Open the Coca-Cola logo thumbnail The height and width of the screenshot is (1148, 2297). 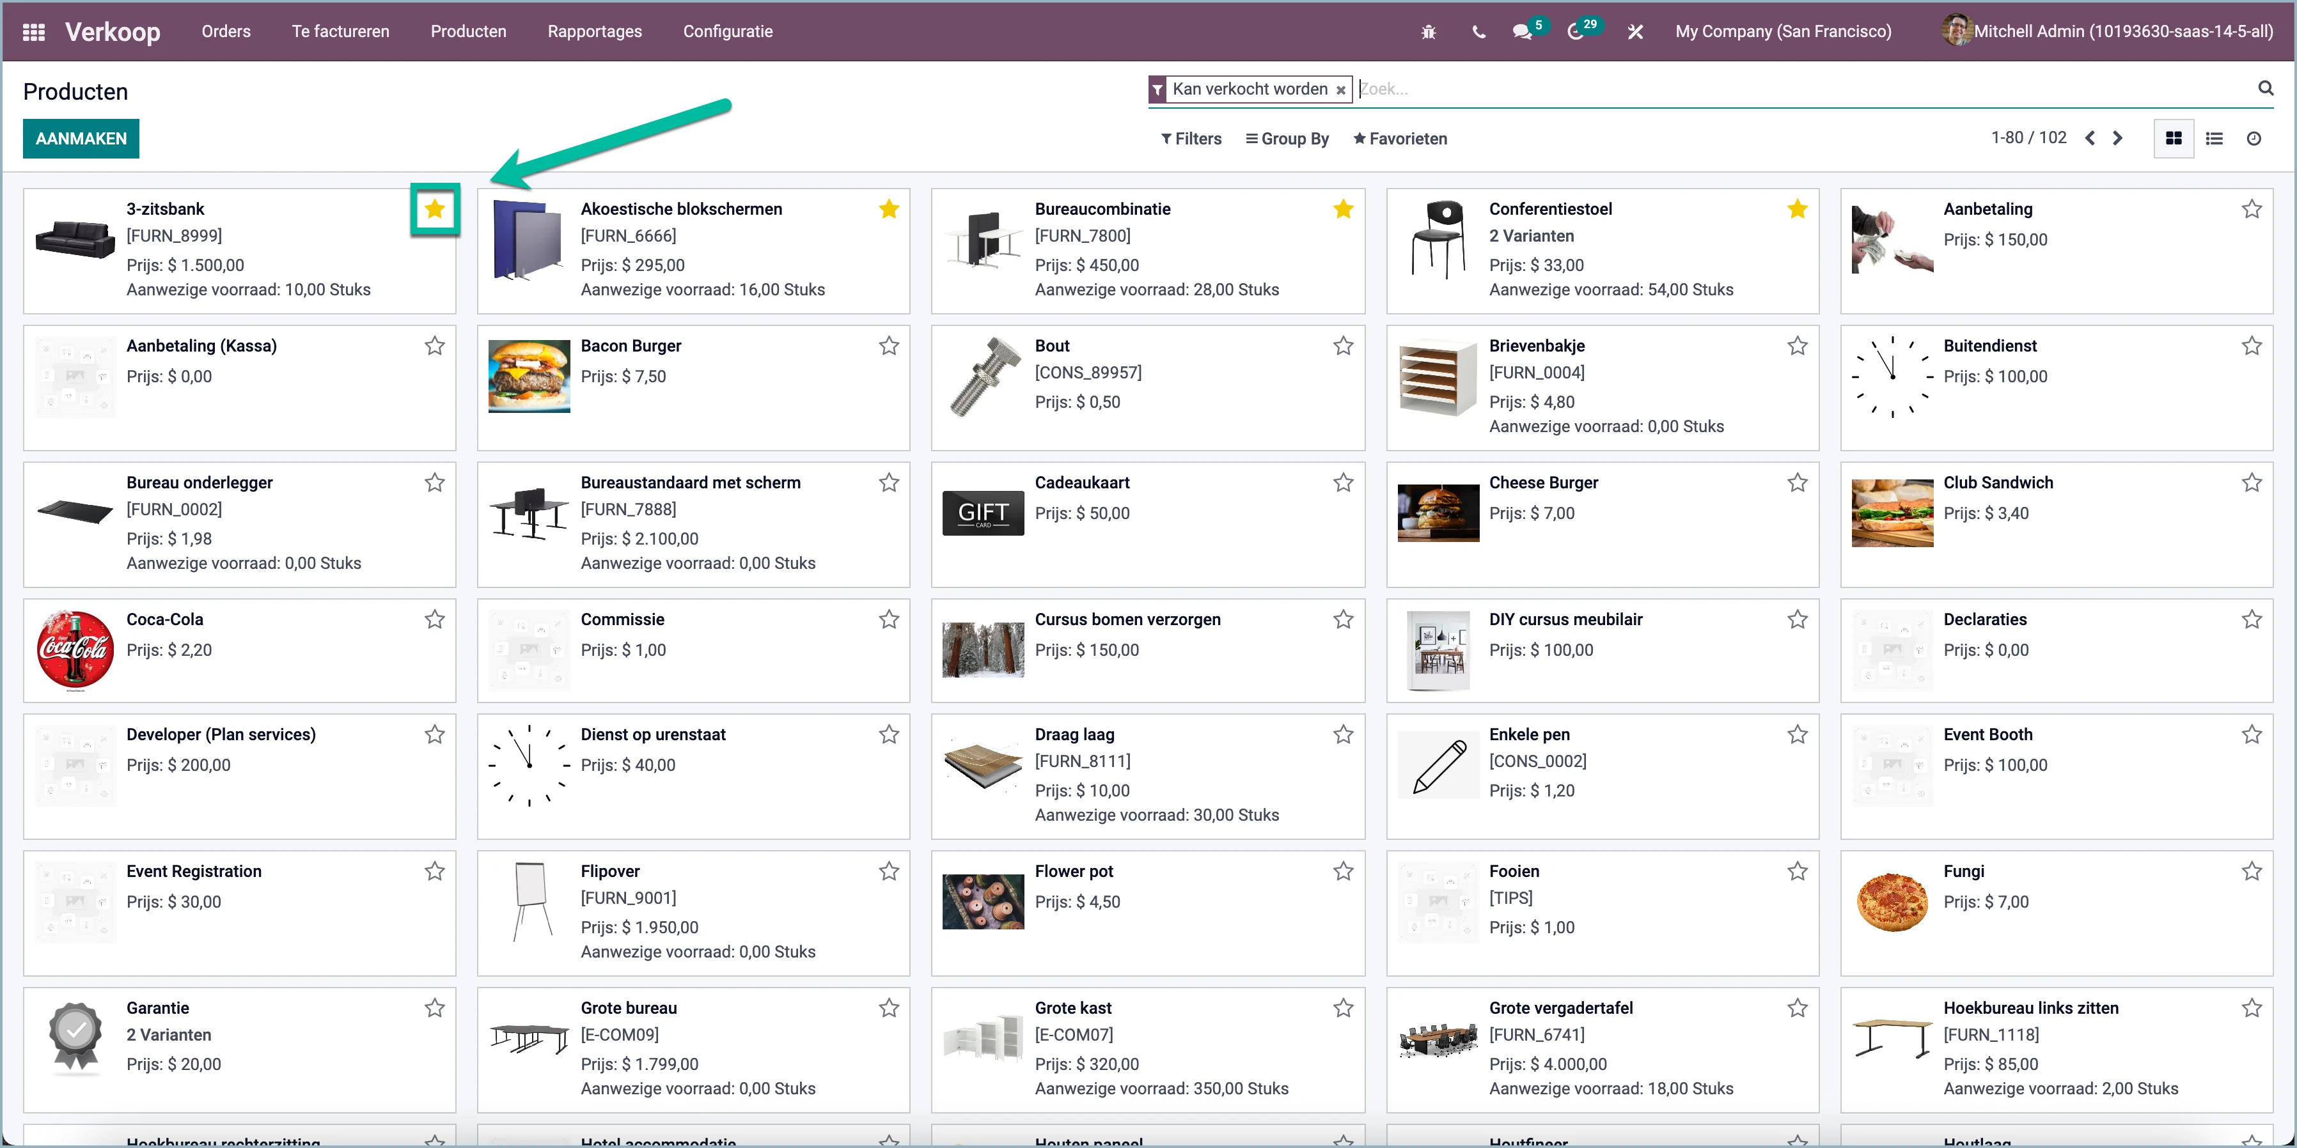[75, 651]
